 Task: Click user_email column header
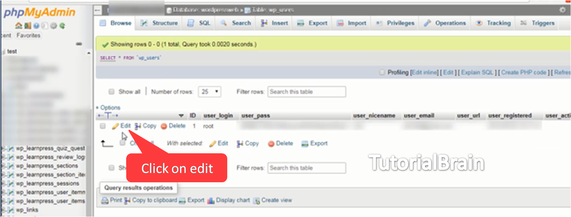tap(419, 116)
